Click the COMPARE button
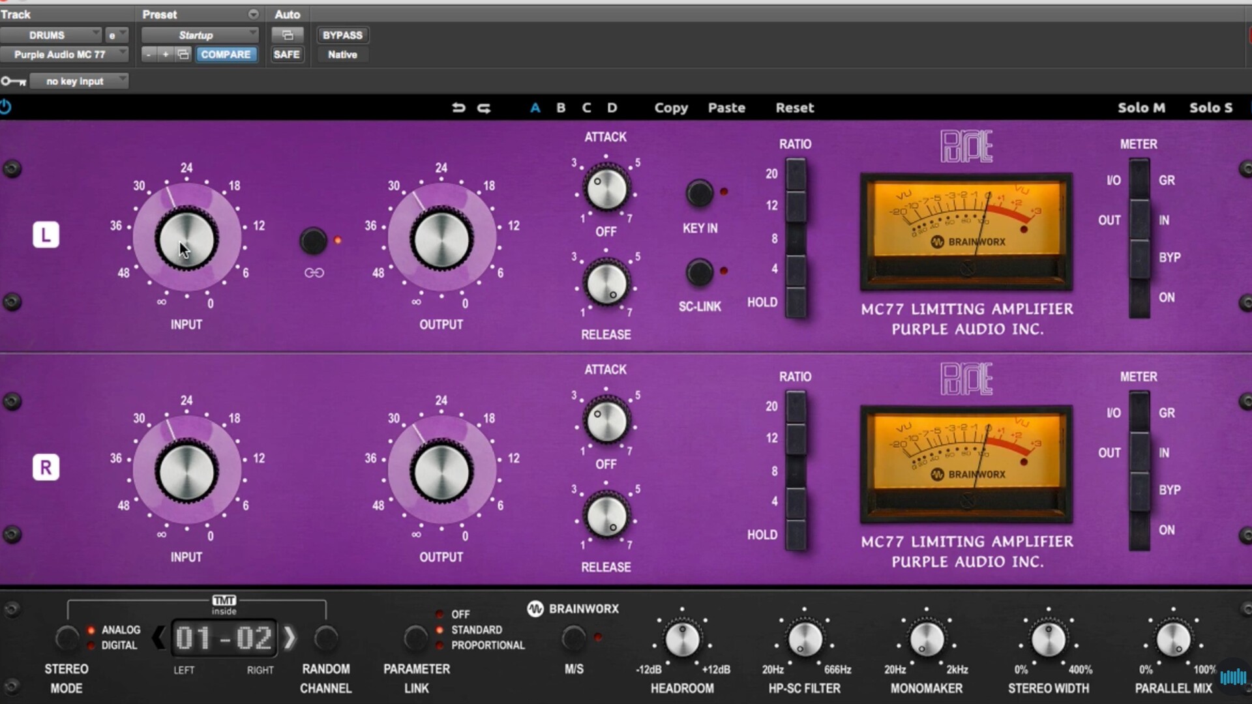 [226, 55]
